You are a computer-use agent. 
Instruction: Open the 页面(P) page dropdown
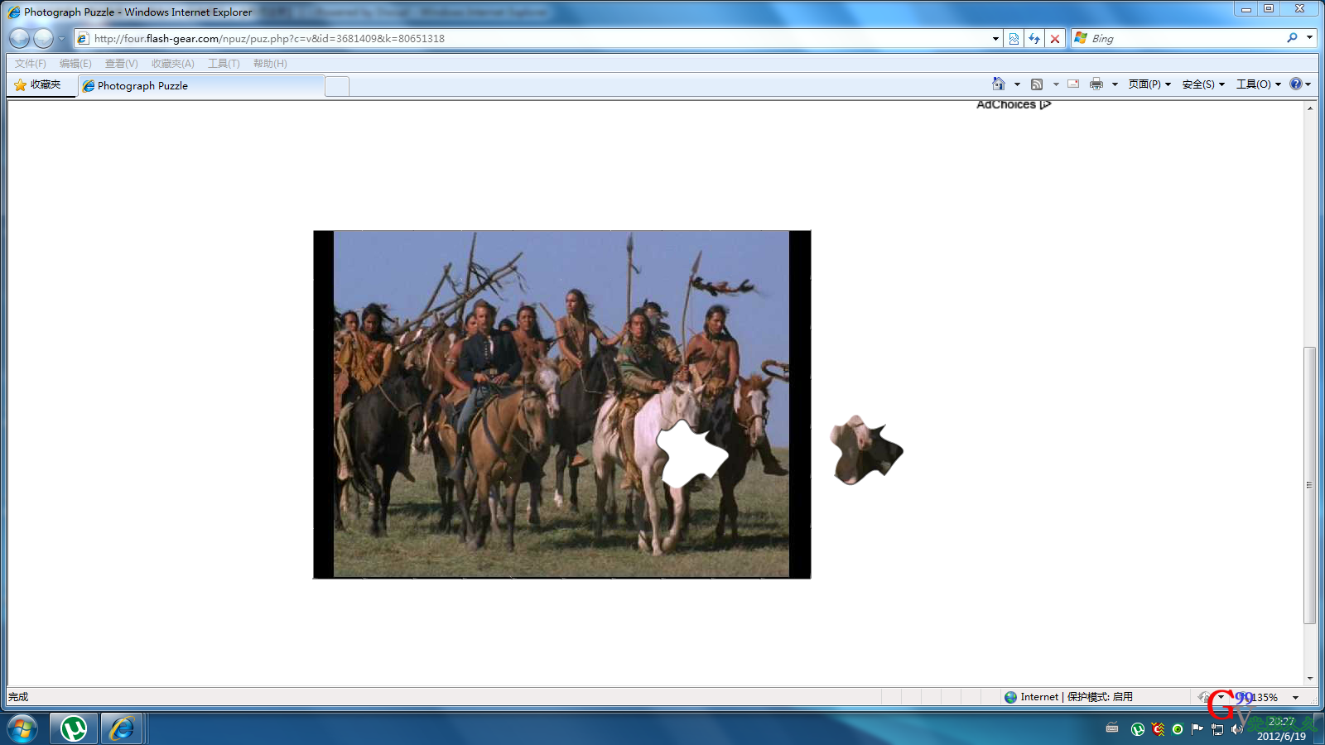pyautogui.click(x=1149, y=84)
